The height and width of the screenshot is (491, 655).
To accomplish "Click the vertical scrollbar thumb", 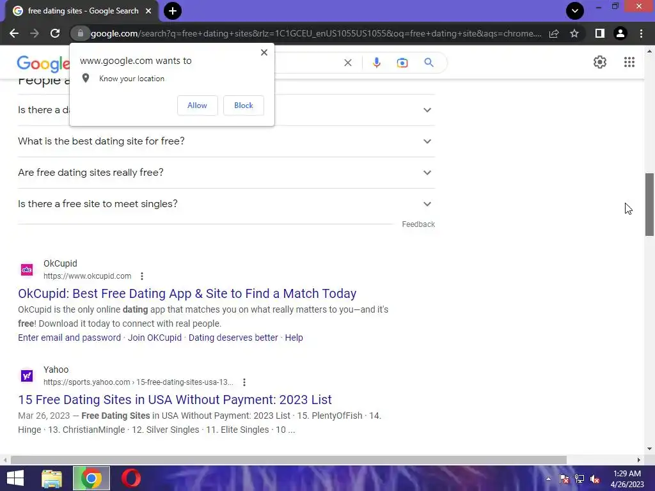I will [650, 205].
